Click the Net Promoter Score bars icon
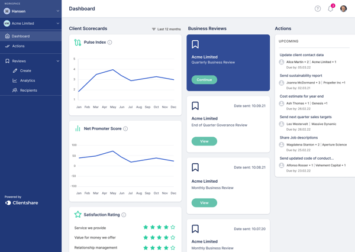Viewport: 355px width, 252px height. pyautogui.click(x=78, y=128)
